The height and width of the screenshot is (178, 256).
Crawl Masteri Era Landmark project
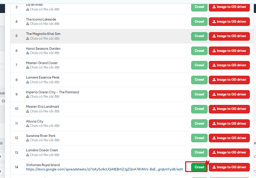click(199, 109)
